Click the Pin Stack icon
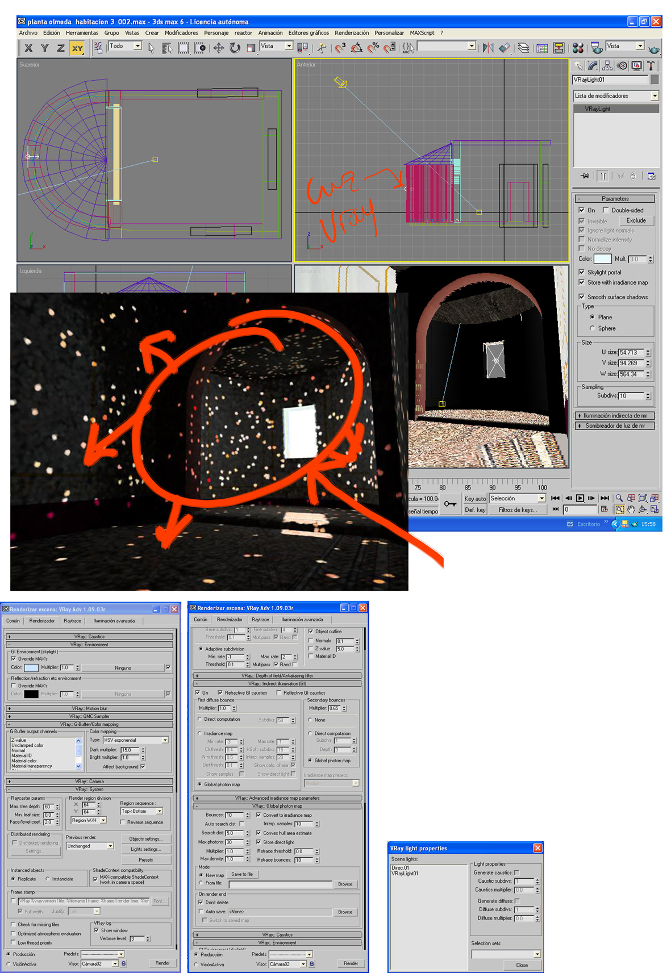671x973 pixels. (x=584, y=176)
